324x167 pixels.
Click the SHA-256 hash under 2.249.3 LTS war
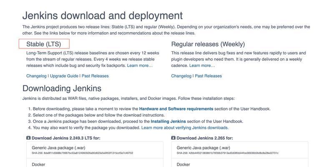[x=83, y=153]
